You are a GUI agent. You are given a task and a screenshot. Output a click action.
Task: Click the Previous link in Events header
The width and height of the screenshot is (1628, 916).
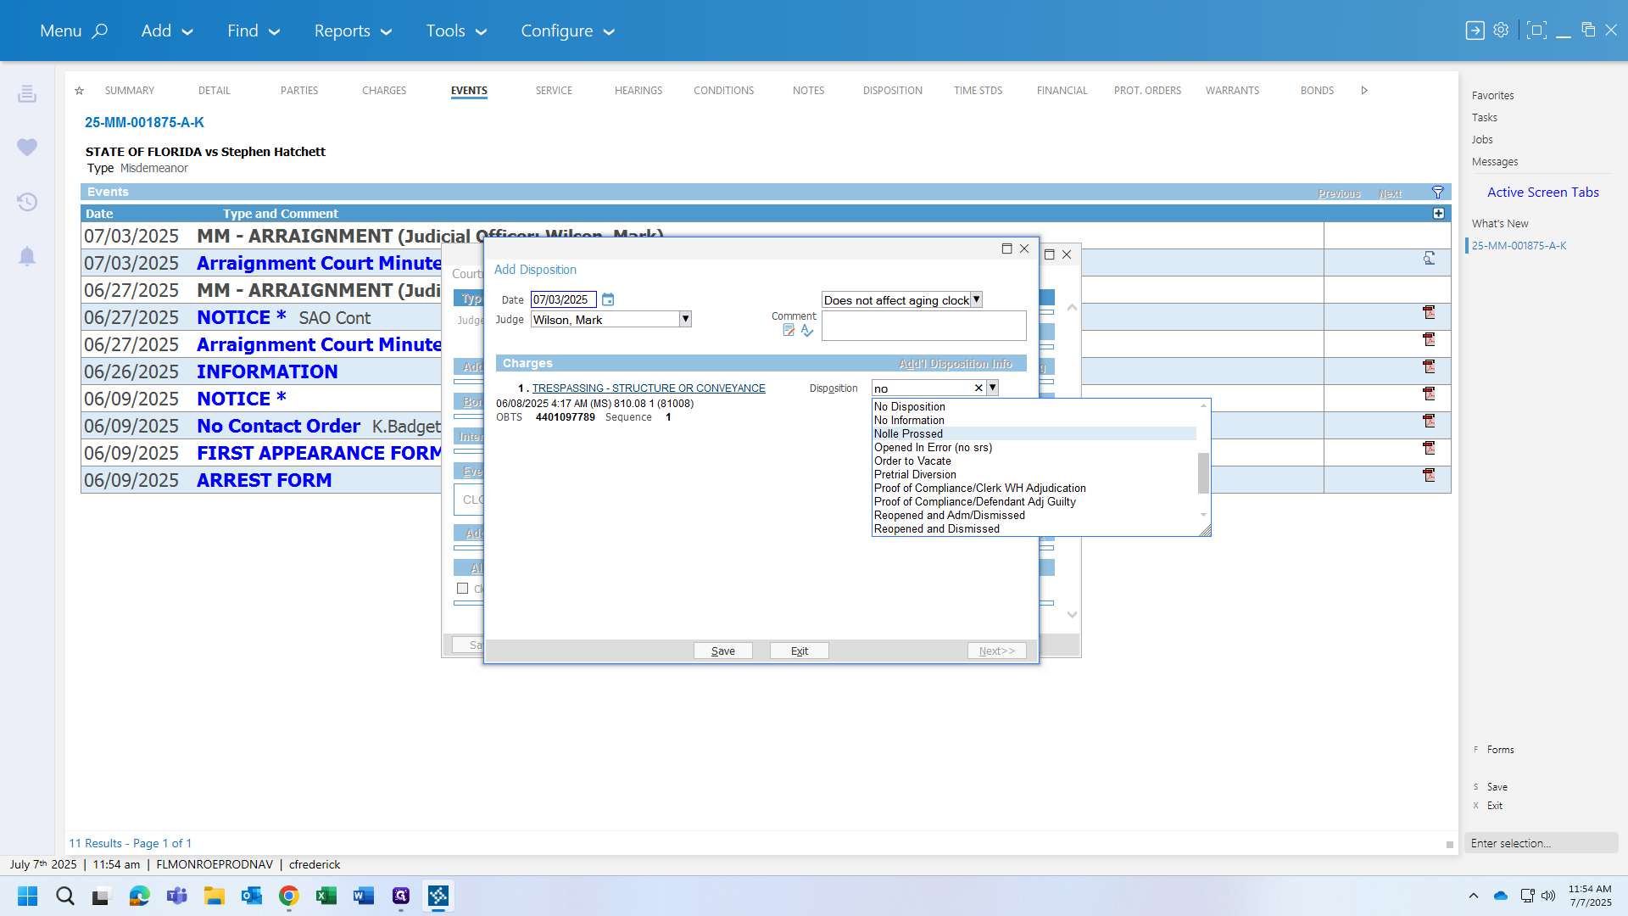coord(1339,193)
